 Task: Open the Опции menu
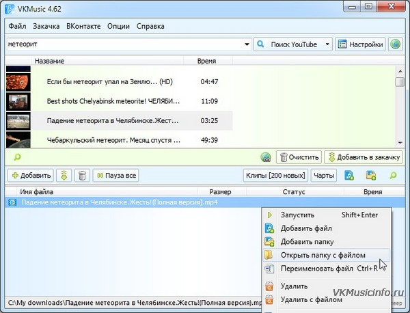(x=118, y=26)
